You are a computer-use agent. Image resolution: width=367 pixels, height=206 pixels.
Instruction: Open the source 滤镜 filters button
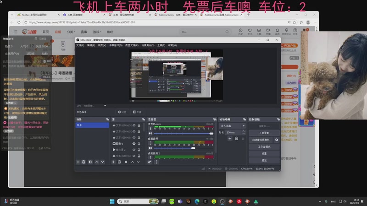click(137, 112)
